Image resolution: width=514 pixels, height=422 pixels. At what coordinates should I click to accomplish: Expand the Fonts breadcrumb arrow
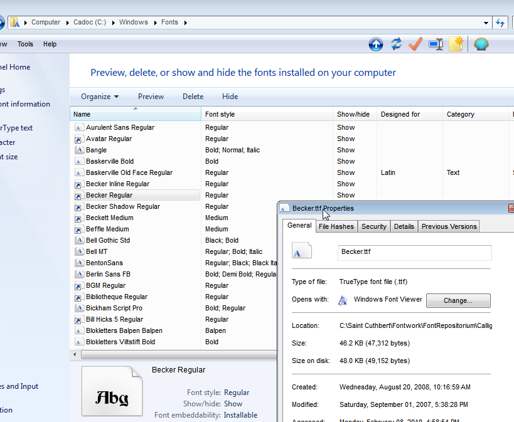186,23
